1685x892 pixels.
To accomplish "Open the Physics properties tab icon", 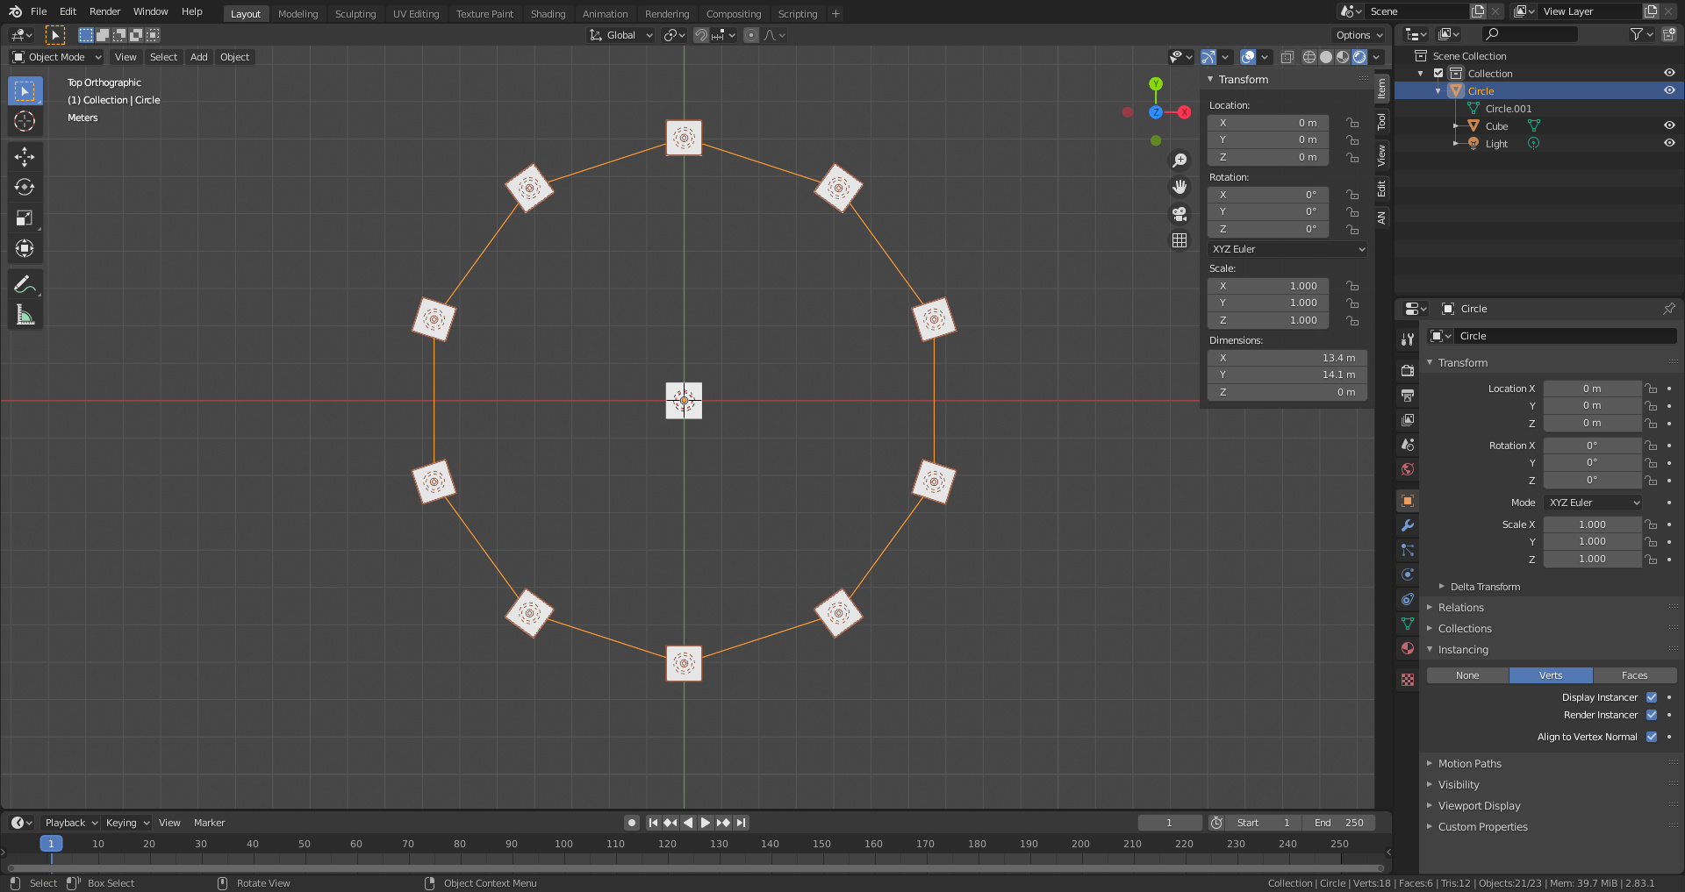I will point(1408,574).
